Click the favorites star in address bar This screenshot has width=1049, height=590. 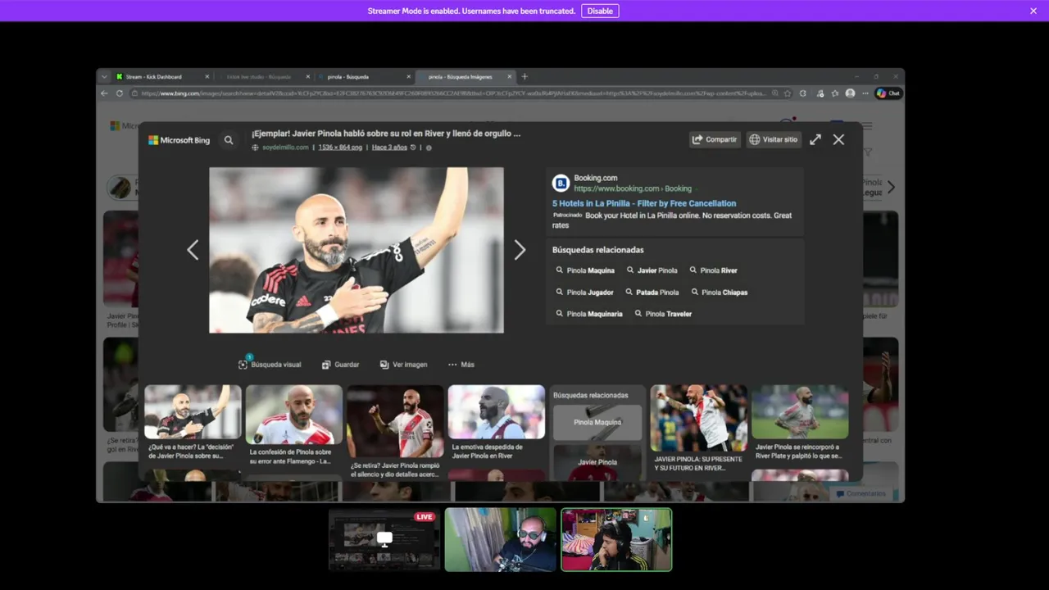click(x=788, y=93)
